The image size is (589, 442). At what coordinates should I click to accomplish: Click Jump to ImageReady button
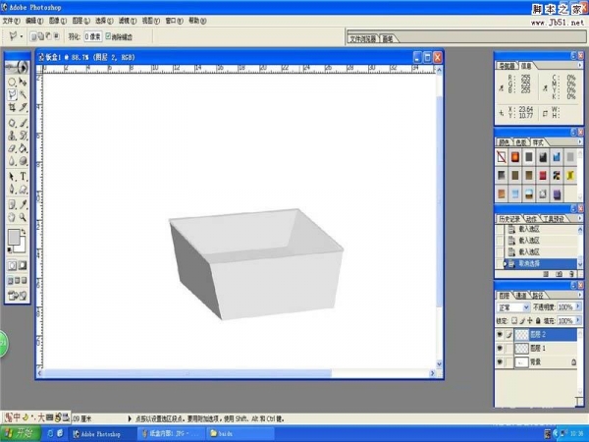[18, 296]
